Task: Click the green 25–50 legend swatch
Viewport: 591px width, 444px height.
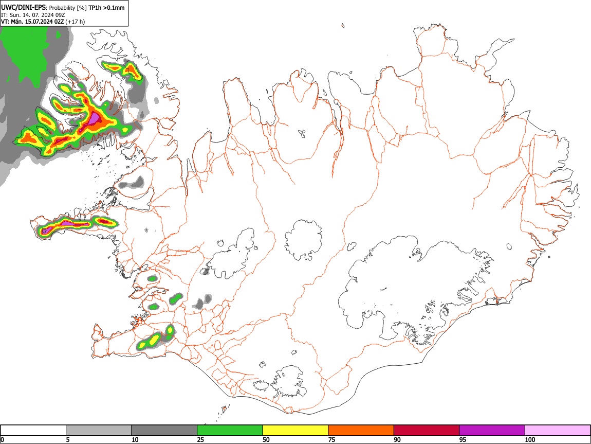Action: [230, 431]
